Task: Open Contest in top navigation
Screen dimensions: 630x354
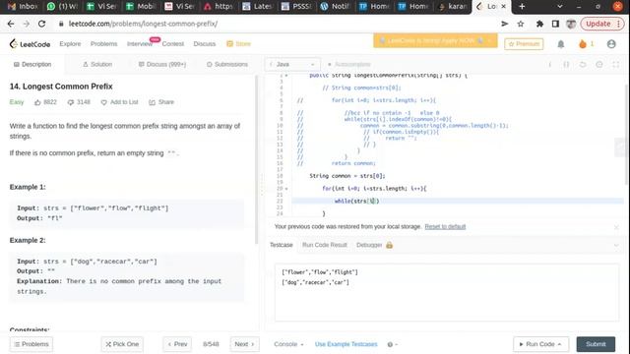Action: click(173, 43)
